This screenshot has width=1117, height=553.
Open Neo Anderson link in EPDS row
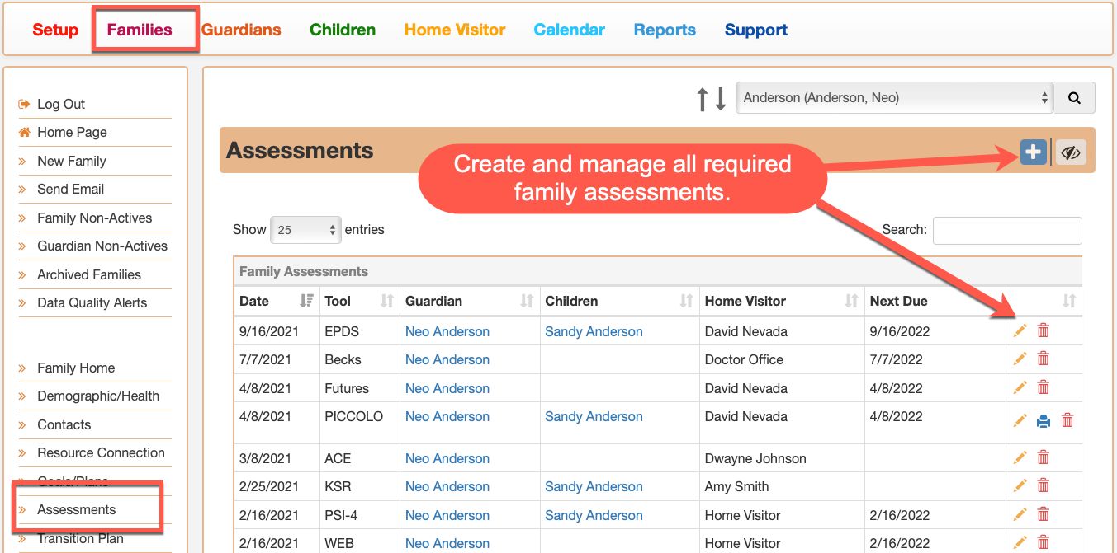(x=447, y=331)
